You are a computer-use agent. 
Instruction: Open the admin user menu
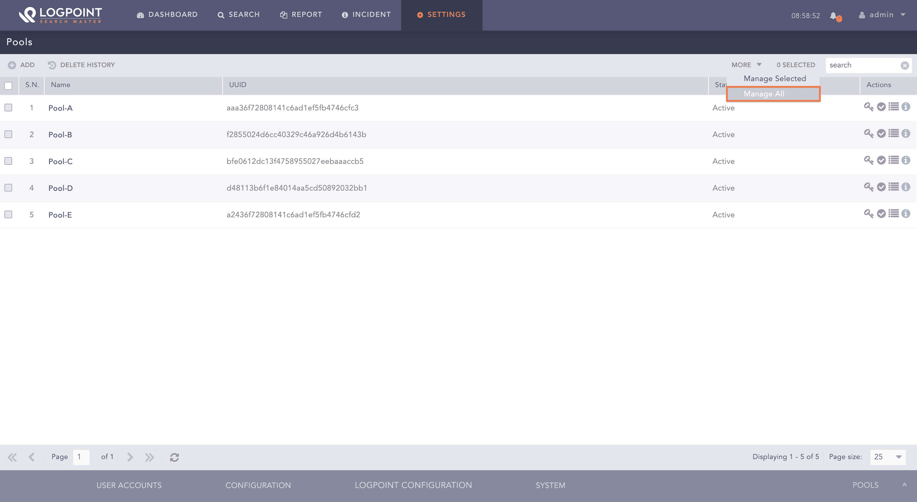pyautogui.click(x=882, y=15)
